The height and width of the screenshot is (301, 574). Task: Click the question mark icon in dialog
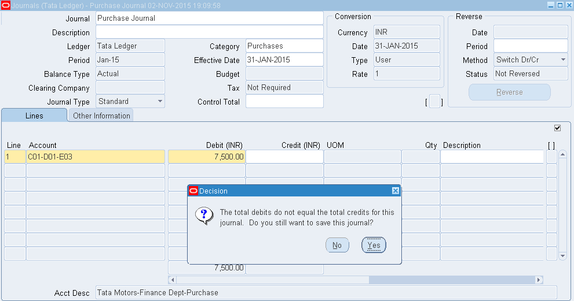coord(203,216)
